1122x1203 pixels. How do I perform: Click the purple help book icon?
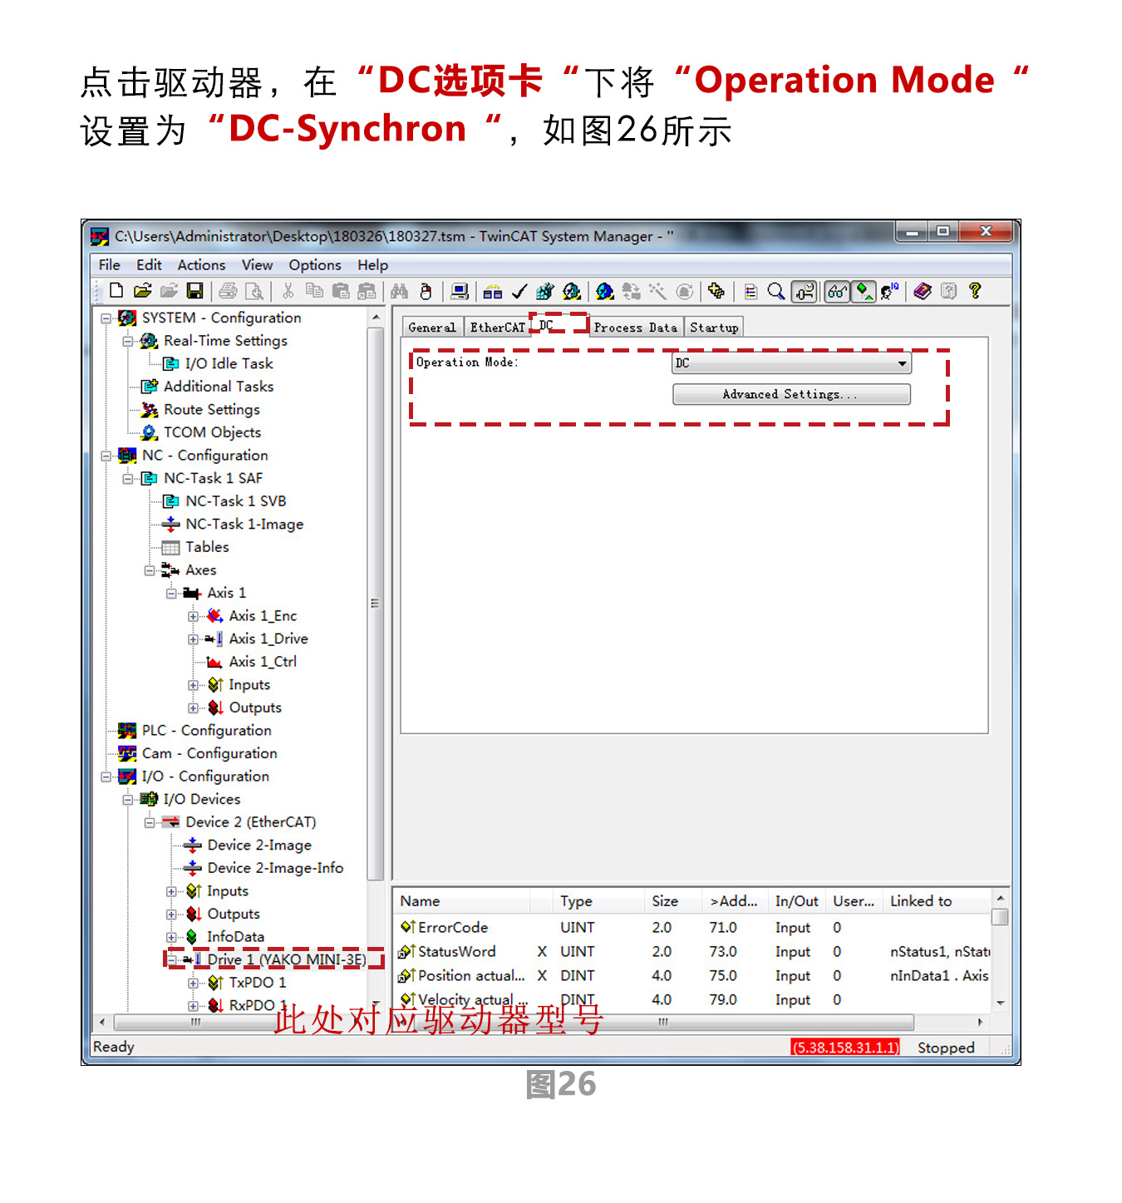pos(923,291)
